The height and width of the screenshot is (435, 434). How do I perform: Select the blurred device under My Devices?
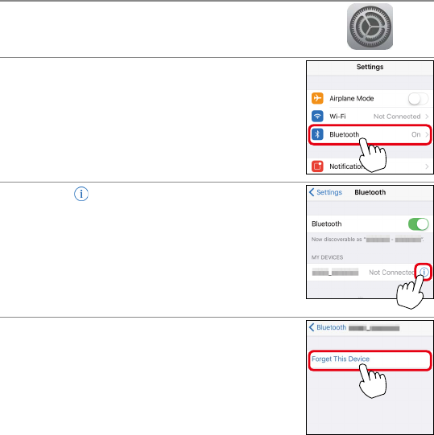coord(335,272)
